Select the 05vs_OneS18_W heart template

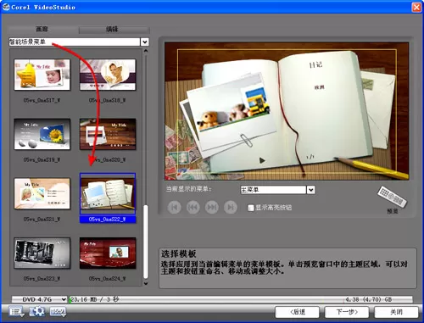[x=108, y=75]
